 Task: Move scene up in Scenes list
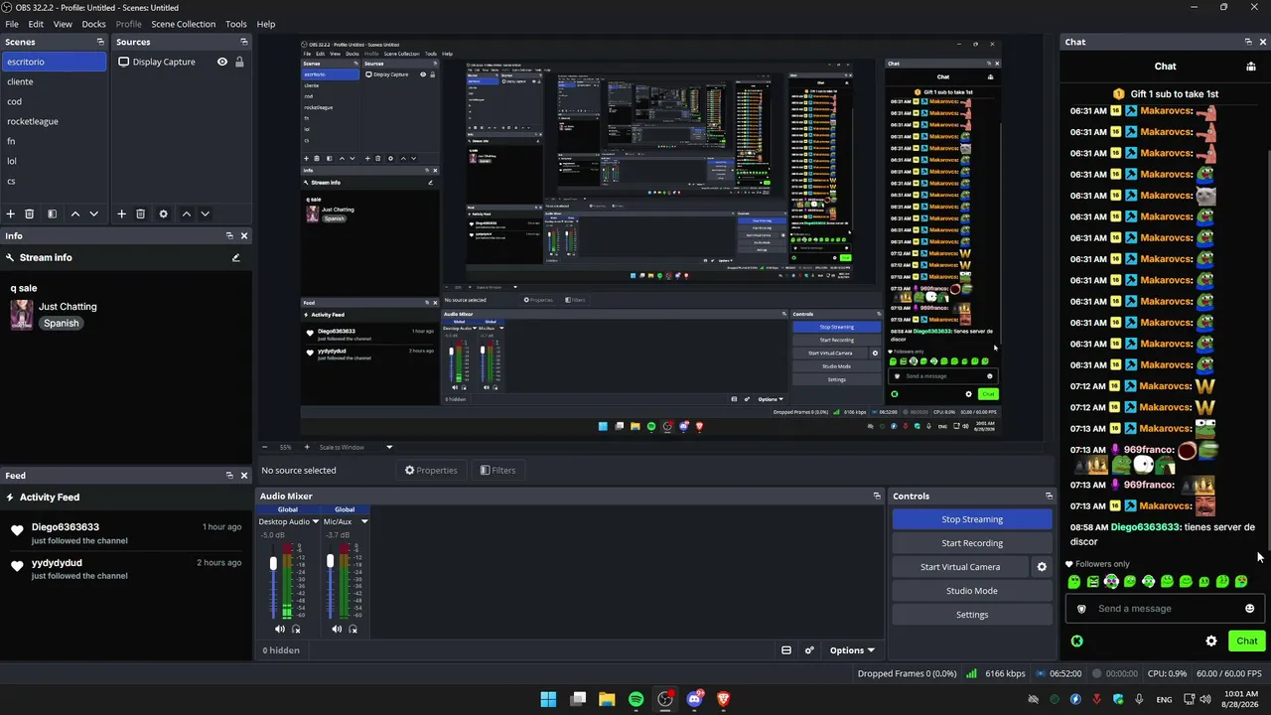(75, 214)
